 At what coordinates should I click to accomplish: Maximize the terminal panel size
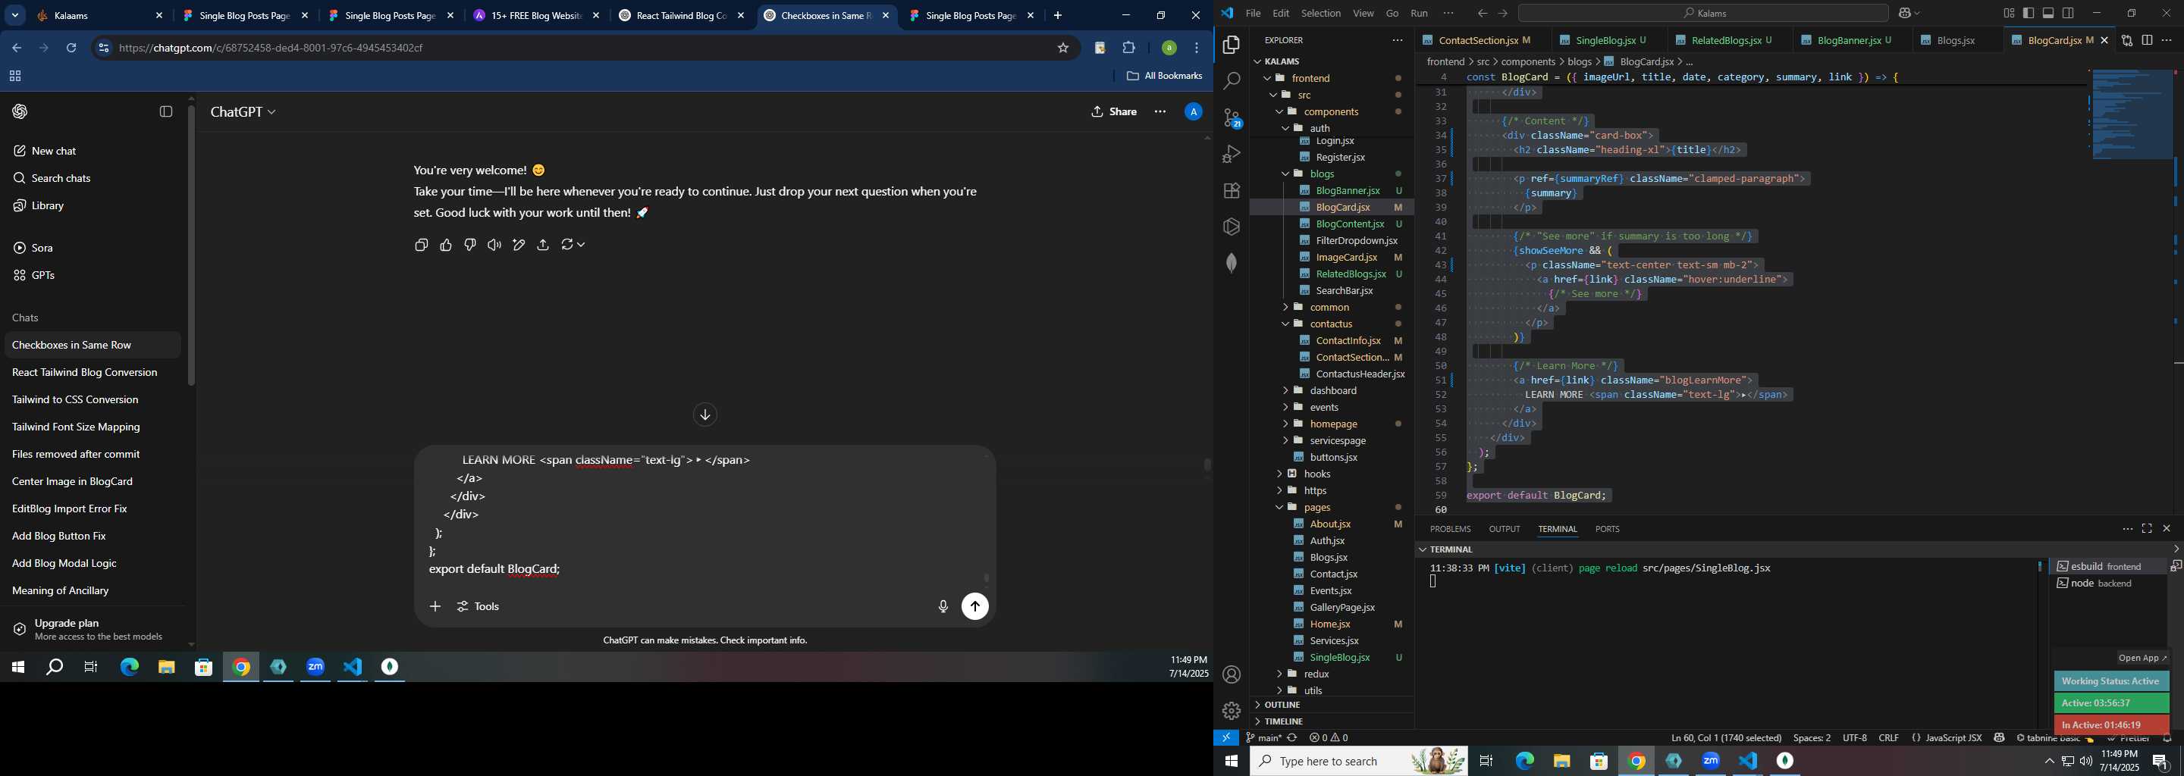tap(2147, 529)
